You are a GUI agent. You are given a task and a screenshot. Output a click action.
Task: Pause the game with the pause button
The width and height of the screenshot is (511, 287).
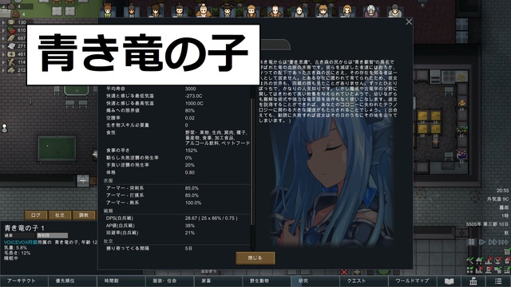472,242
